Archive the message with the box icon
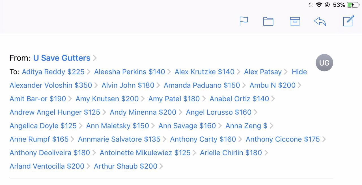The height and width of the screenshot is (185, 362). (295, 21)
